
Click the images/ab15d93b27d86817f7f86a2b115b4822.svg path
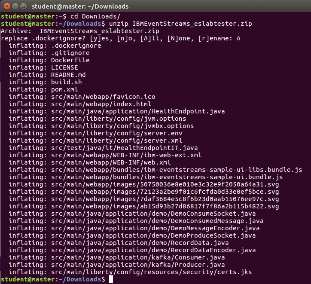pos(165,206)
